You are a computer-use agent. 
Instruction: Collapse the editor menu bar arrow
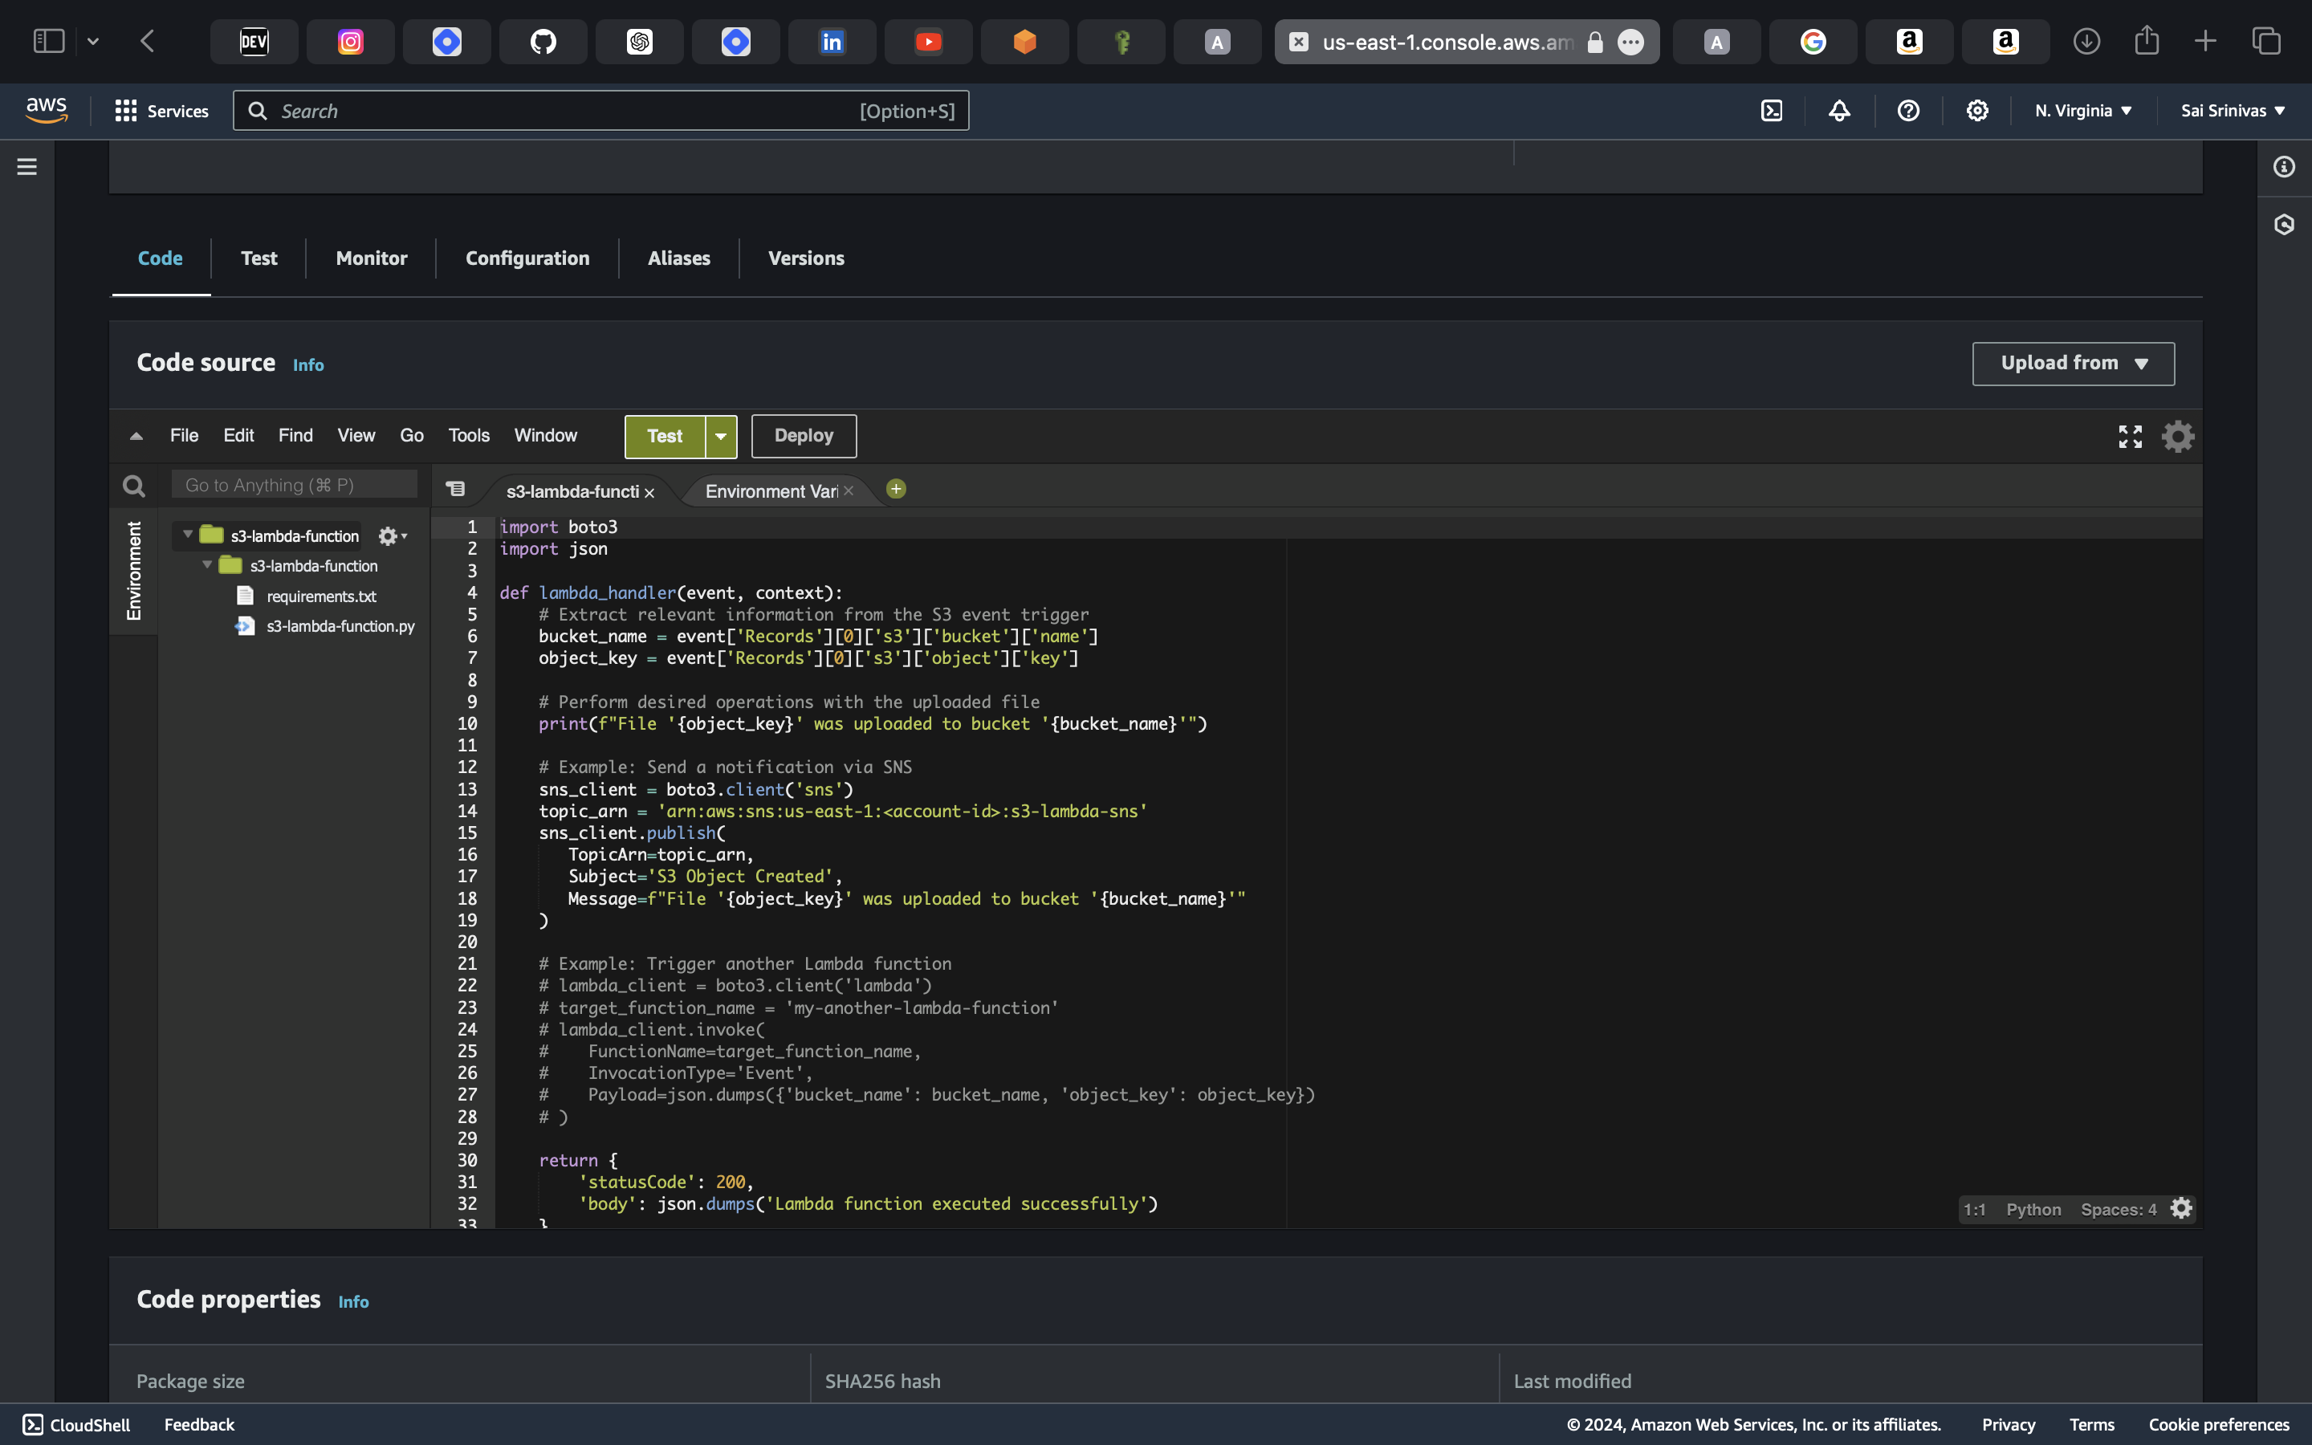[136, 437]
